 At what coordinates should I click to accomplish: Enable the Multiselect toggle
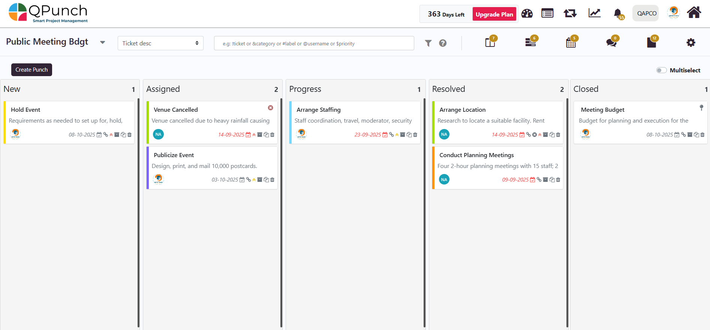pos(661,70)
